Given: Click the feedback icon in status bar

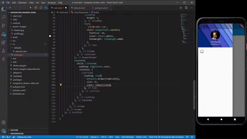Looking at the screenshot, I should (187, 137).
